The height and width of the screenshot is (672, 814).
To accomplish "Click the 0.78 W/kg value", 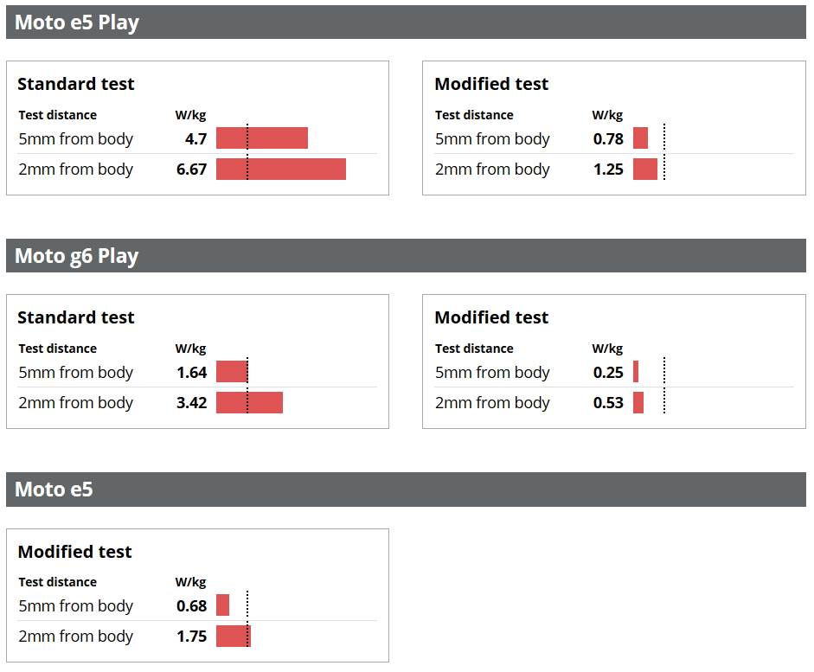I will pos(608,139).
